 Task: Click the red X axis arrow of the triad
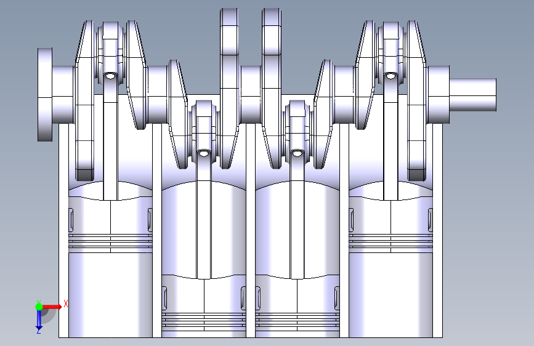[52, 307]
